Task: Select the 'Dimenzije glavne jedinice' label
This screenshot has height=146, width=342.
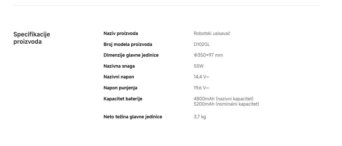Action: coord(131,55)
